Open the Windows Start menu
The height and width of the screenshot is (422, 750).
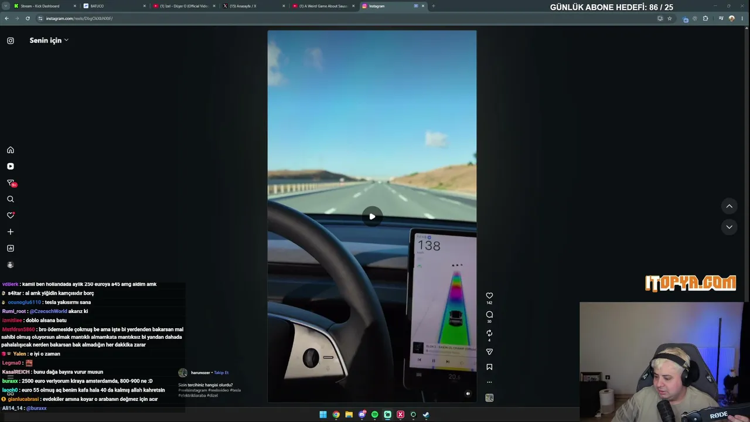(x=323, y=414)
